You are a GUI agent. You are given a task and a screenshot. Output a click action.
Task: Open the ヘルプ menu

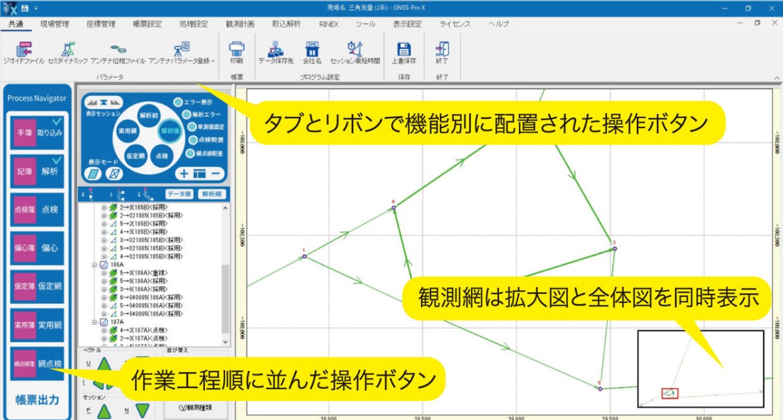coord(498,24)
